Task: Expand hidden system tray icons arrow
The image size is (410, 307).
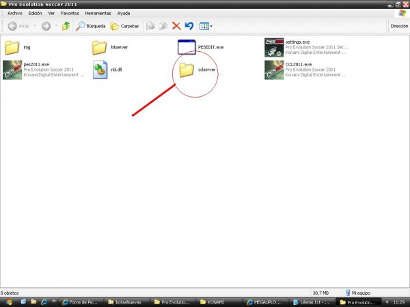Action: point(387,302)
